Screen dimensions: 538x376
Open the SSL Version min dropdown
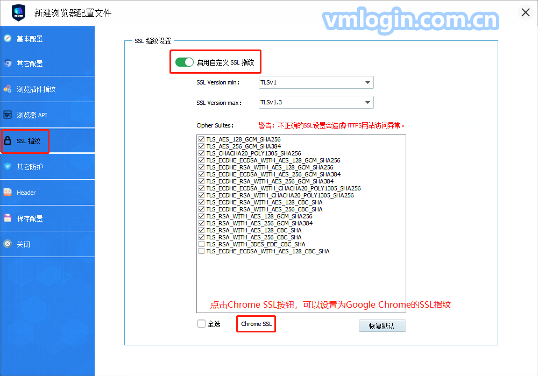(315, 83)
